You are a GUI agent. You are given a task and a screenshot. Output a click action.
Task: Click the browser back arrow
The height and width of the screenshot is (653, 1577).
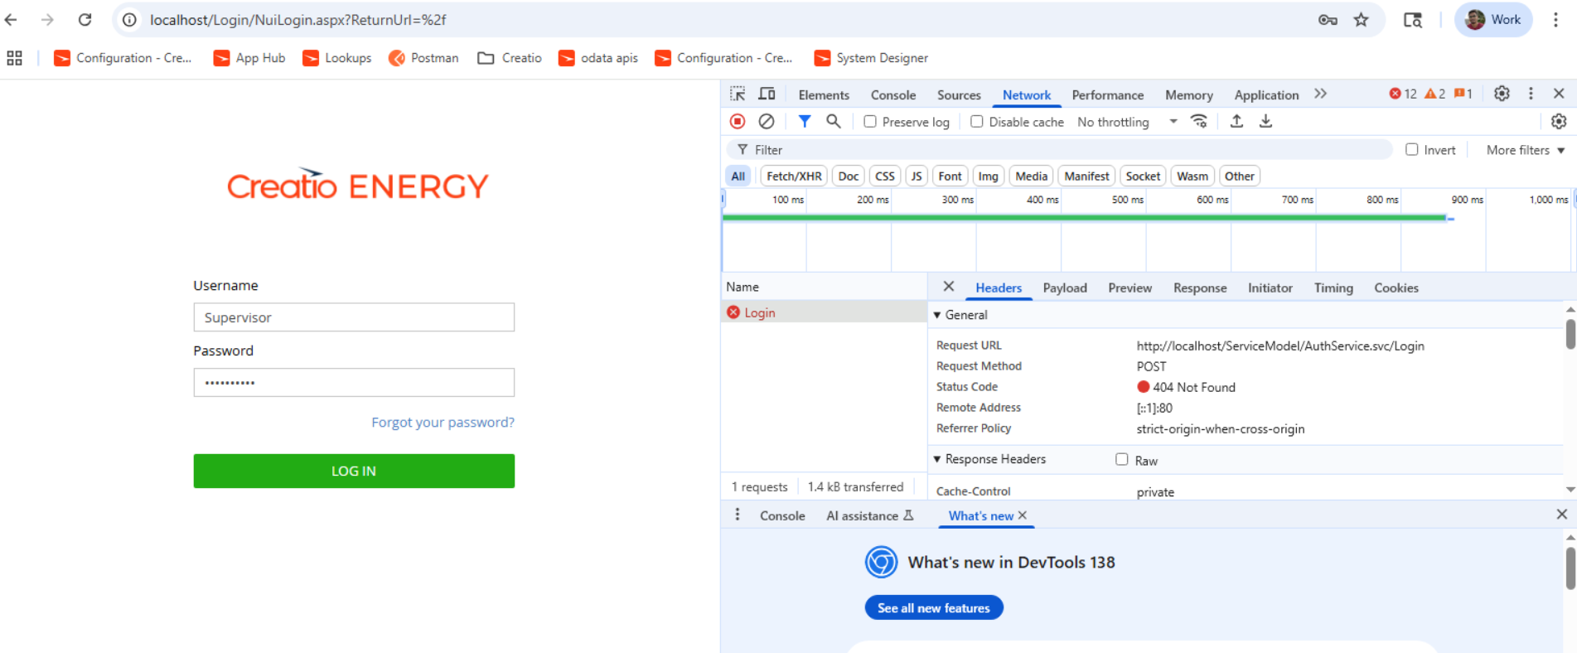point(11,20)
